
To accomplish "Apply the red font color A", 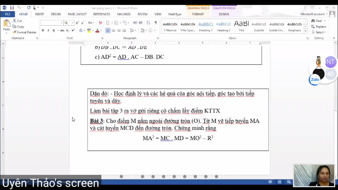I will pyautogui.click(x=97, y=30).
